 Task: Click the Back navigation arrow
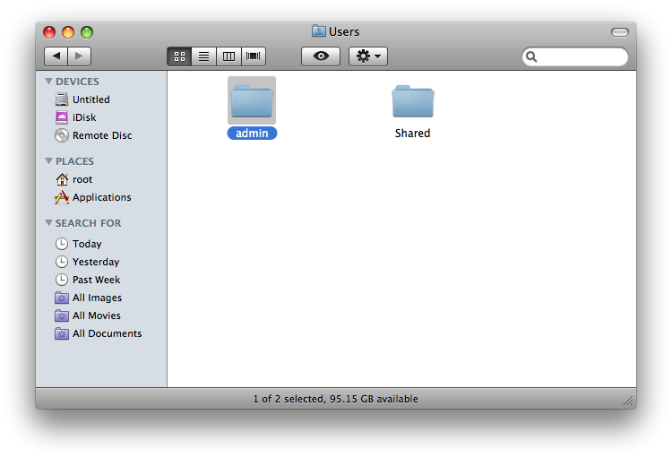(x=56, y=56)
